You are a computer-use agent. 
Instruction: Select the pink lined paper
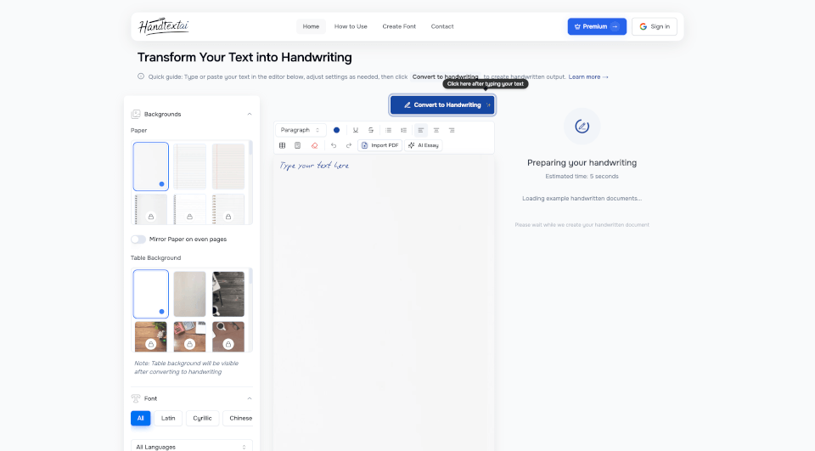coord(228,166)
